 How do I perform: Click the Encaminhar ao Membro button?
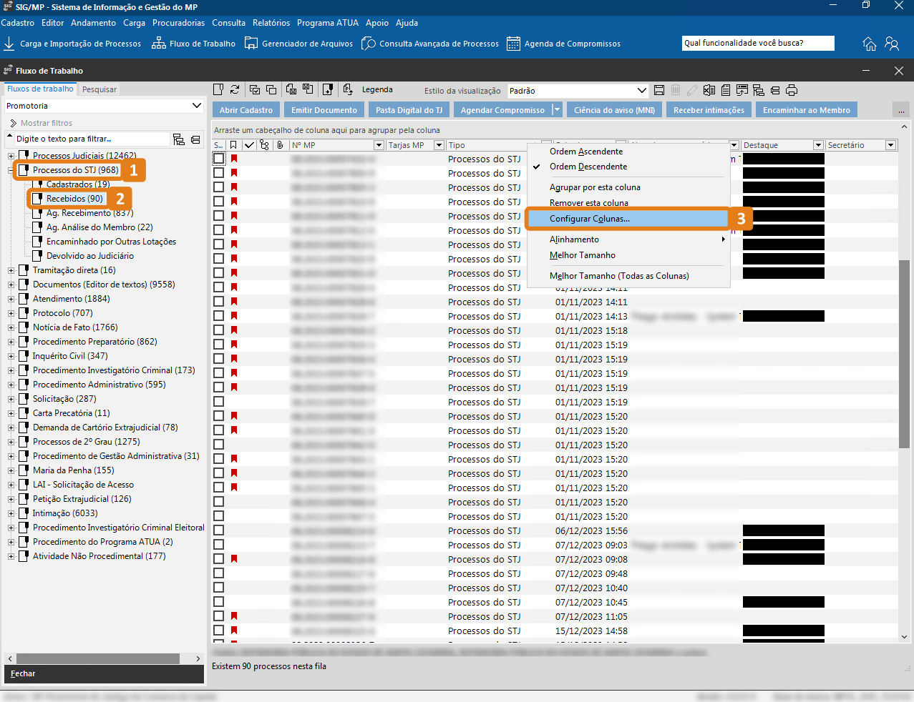coord(807,110)
